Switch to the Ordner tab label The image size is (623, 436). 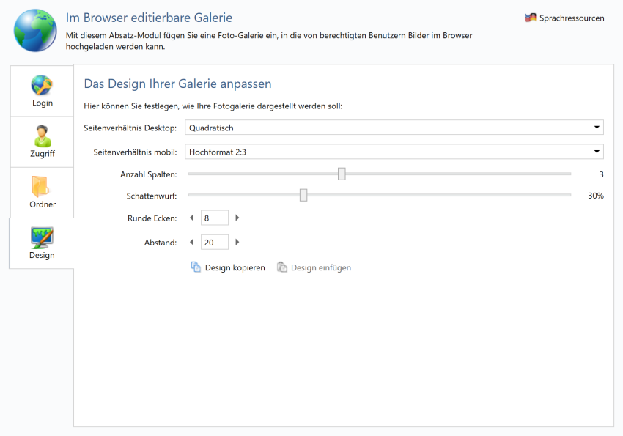click(42, 204)
